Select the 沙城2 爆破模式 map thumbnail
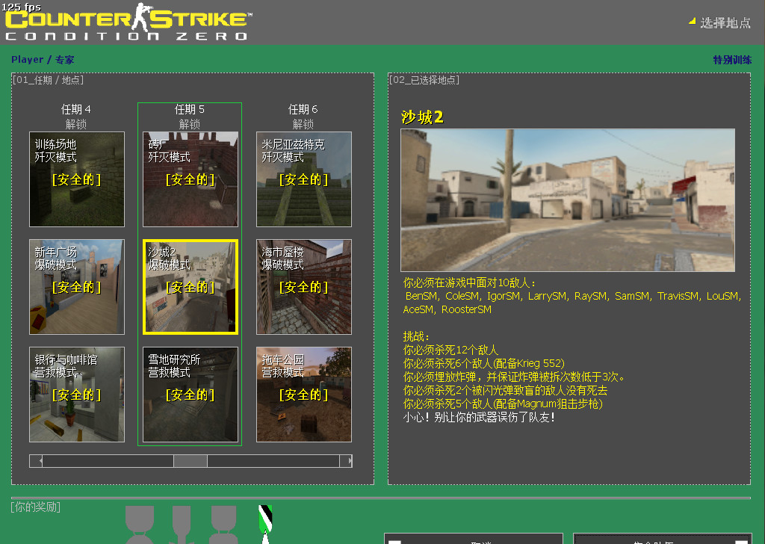The width and height of the screenshot is (765, 544). tap(191, 287)
